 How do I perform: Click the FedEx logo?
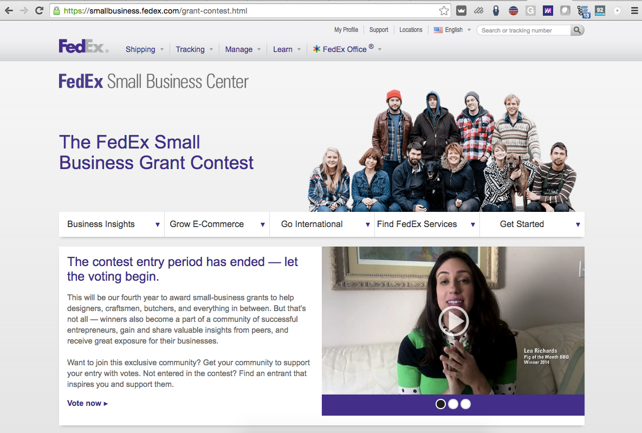coord(83,46)
